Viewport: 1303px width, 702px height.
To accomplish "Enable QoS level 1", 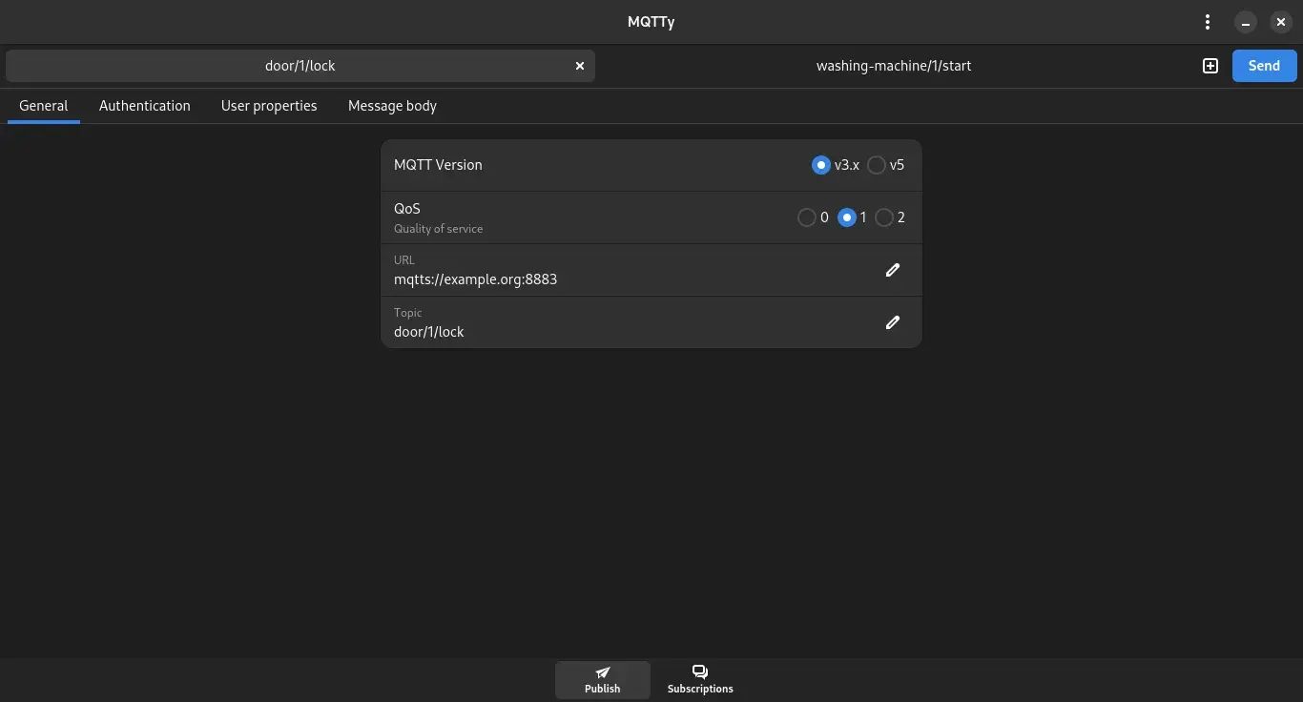I will tap(847, 217).
